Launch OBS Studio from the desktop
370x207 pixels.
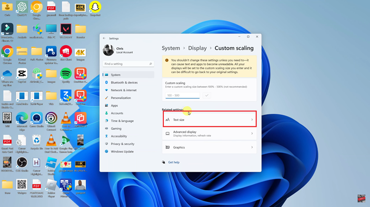(22, 164)
